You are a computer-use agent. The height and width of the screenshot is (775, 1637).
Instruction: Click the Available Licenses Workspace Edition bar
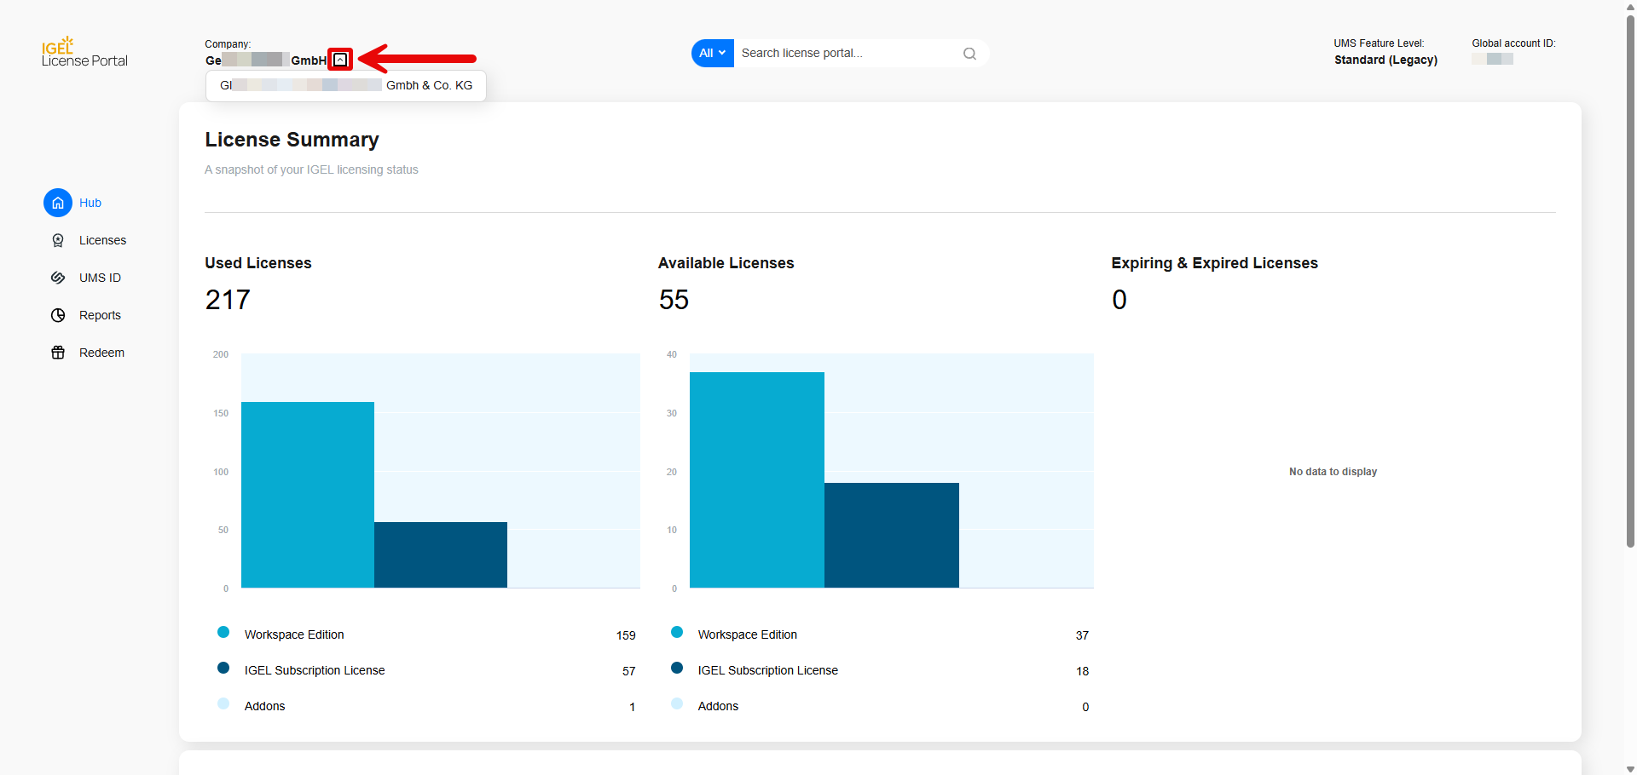click(x=756, y=479)
